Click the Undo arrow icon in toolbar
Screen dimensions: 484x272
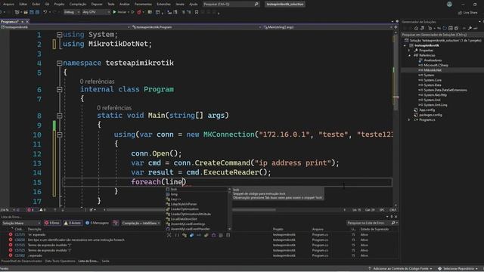(x=45, y=12)
